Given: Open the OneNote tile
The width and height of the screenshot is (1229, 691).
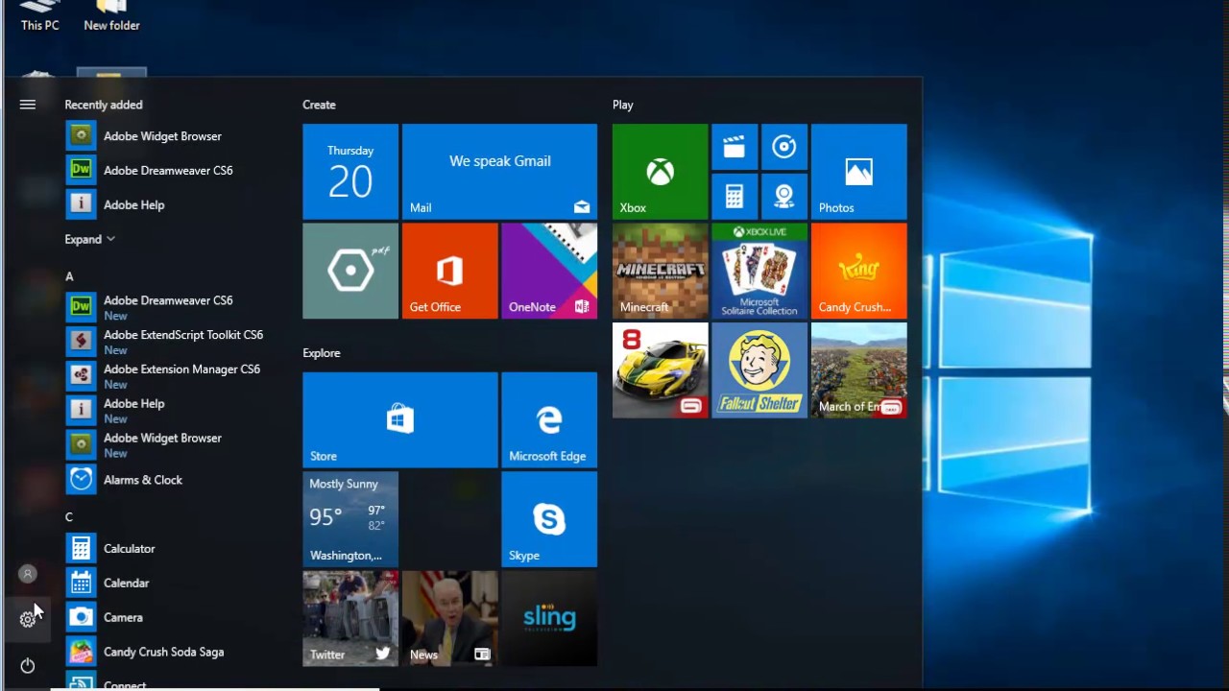Looking at the screenshot, I should 549,271.
